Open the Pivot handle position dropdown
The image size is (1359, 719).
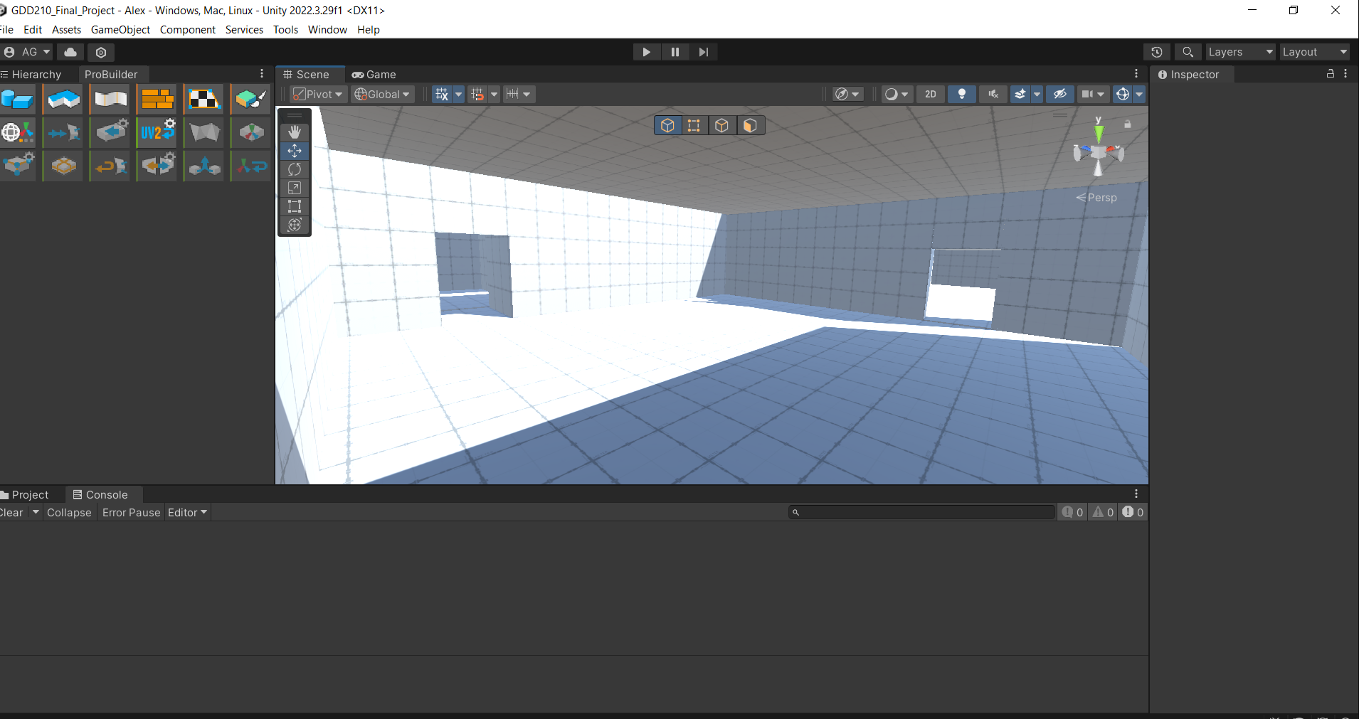(x=319, y=95)
